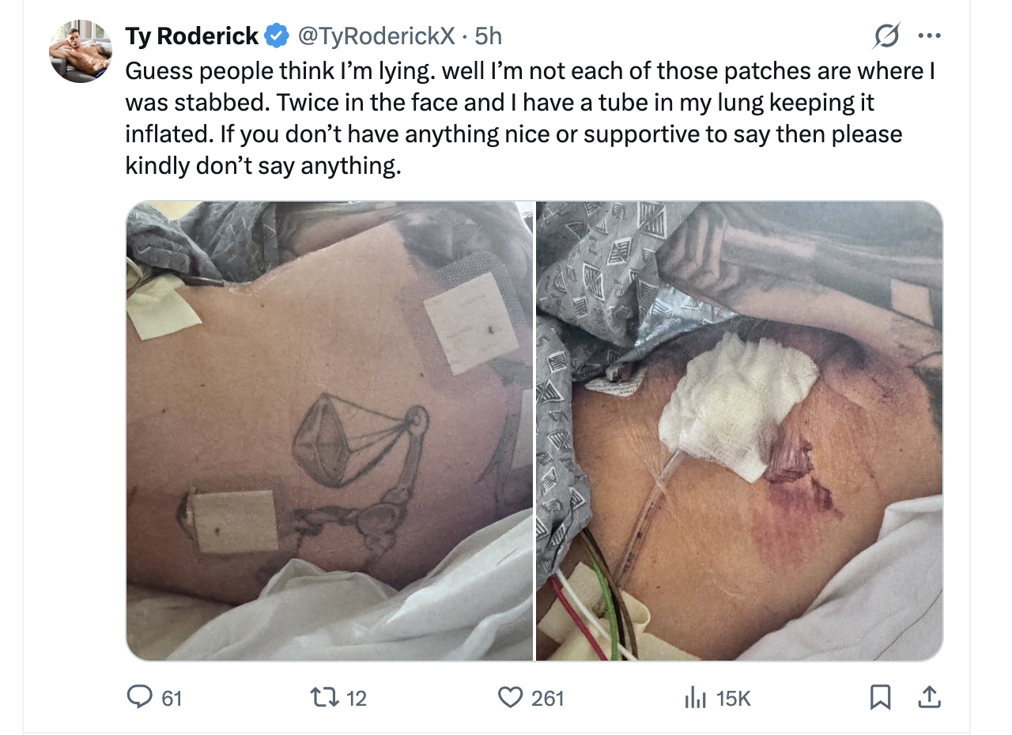Click the reply speech bubble icon
Screen dimensions: 1012x735
pyautogui.click(x=140, y=697)
